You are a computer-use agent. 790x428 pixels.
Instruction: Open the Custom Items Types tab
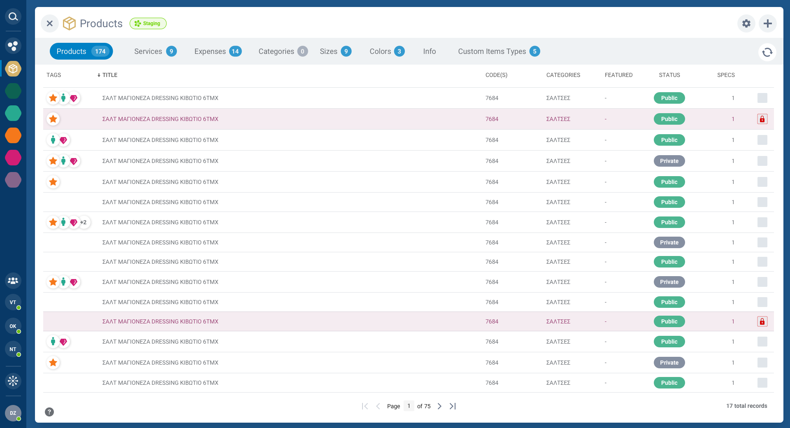tap(492, 51)
